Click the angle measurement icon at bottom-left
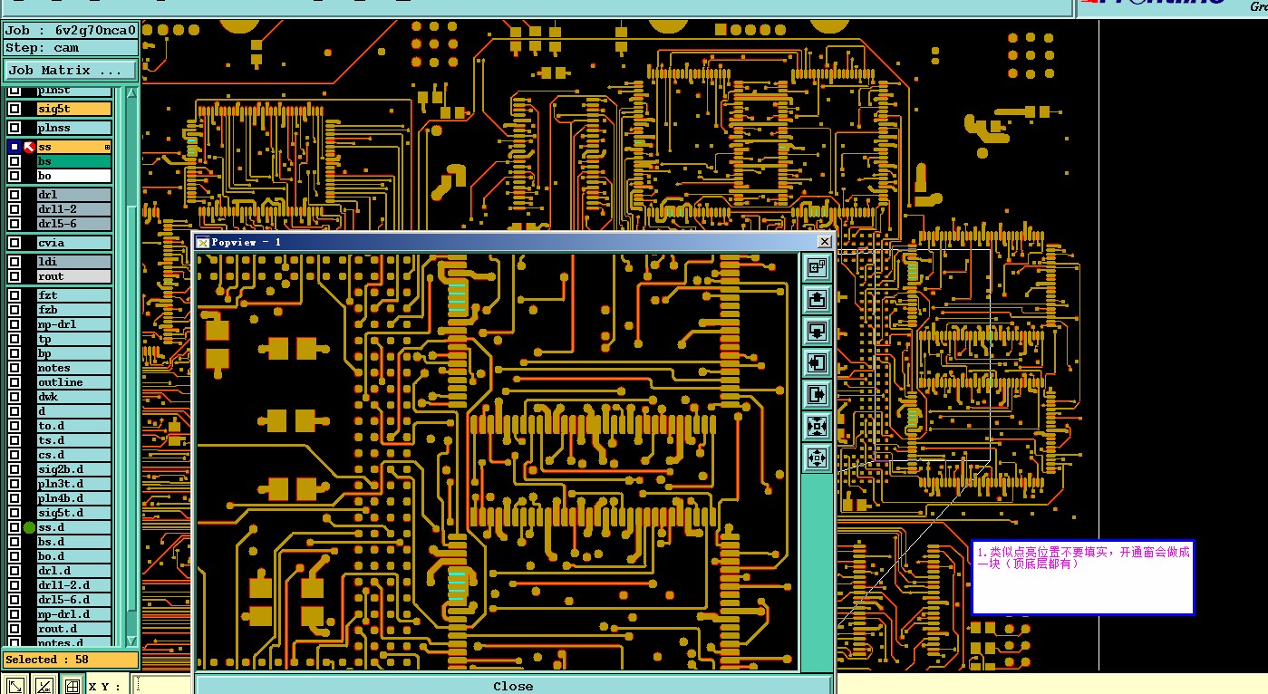The height and width of the screenshot is (694, 1268). point(44,686)
